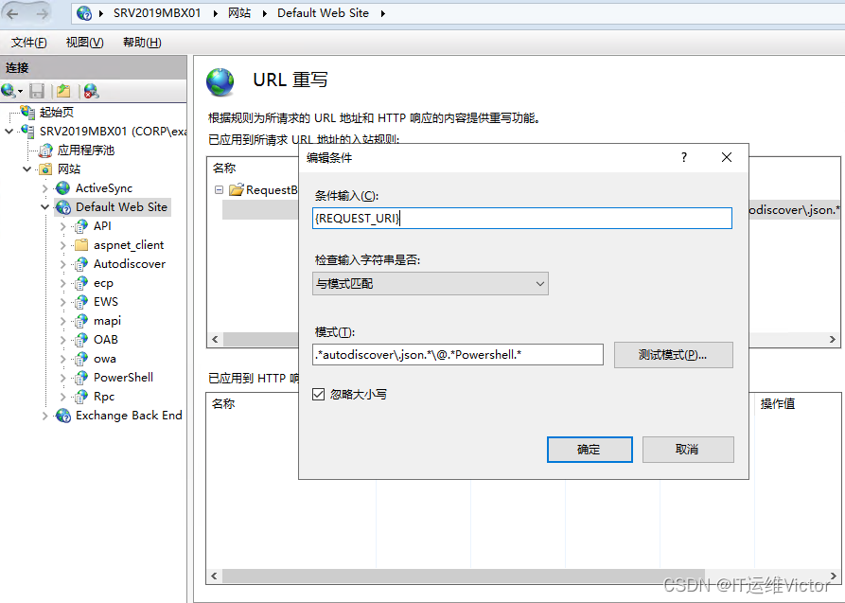Click the aspnet_client folder icon
845x603 pixels.
tap(81, 245)
